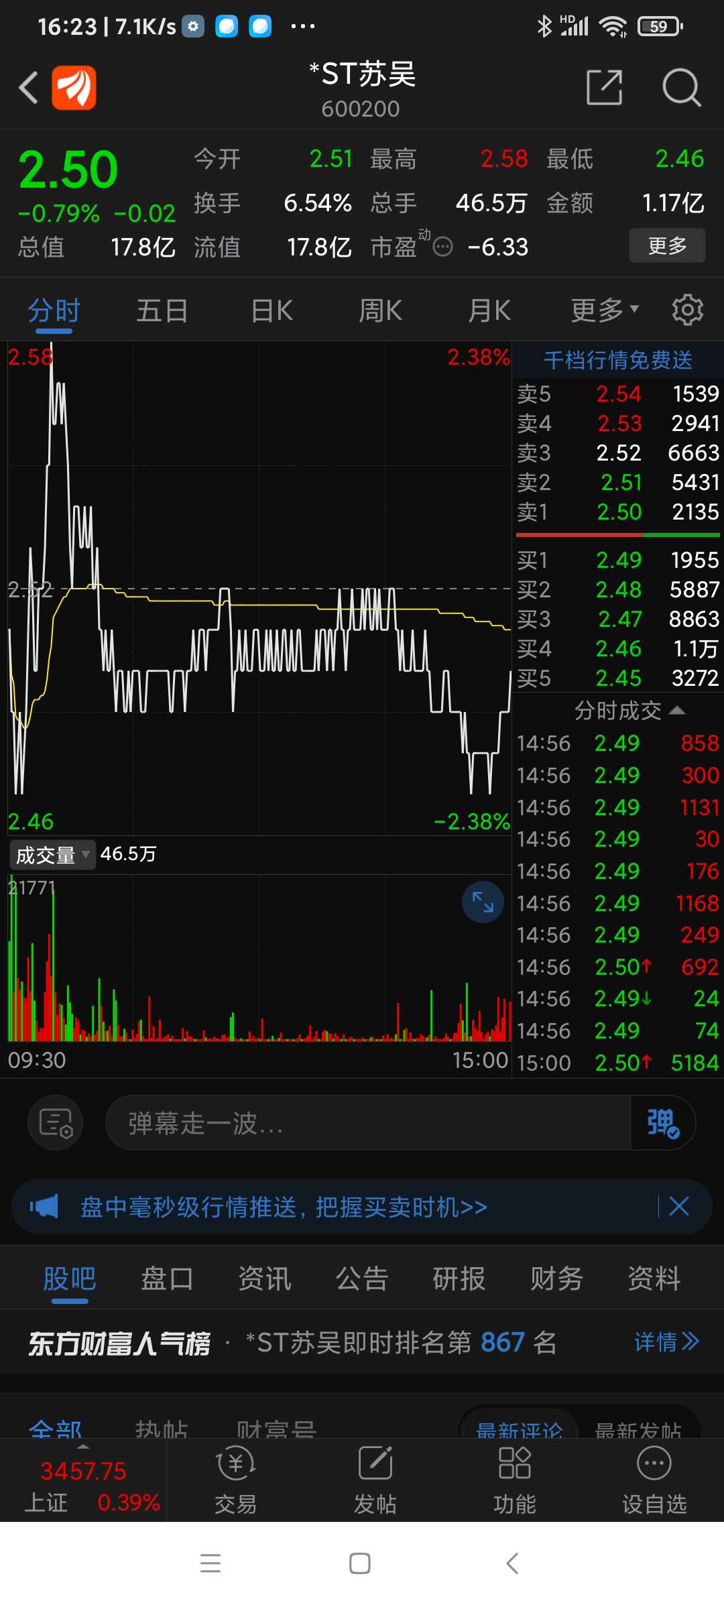Switch to 日K chart tab
Viewport: 724px width, 1609px height.
(272, 310)
